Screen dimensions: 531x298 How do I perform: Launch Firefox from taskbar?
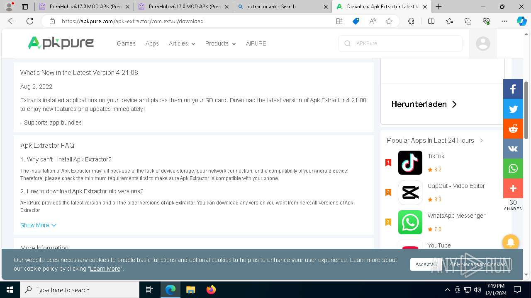pyautogui.click(x=211, y=290)
